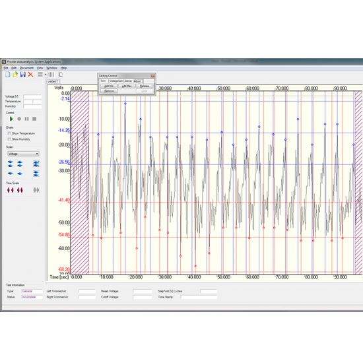Start the test with the green play button
The height and width of the screenshot is (363, 363).
(11, 119)
